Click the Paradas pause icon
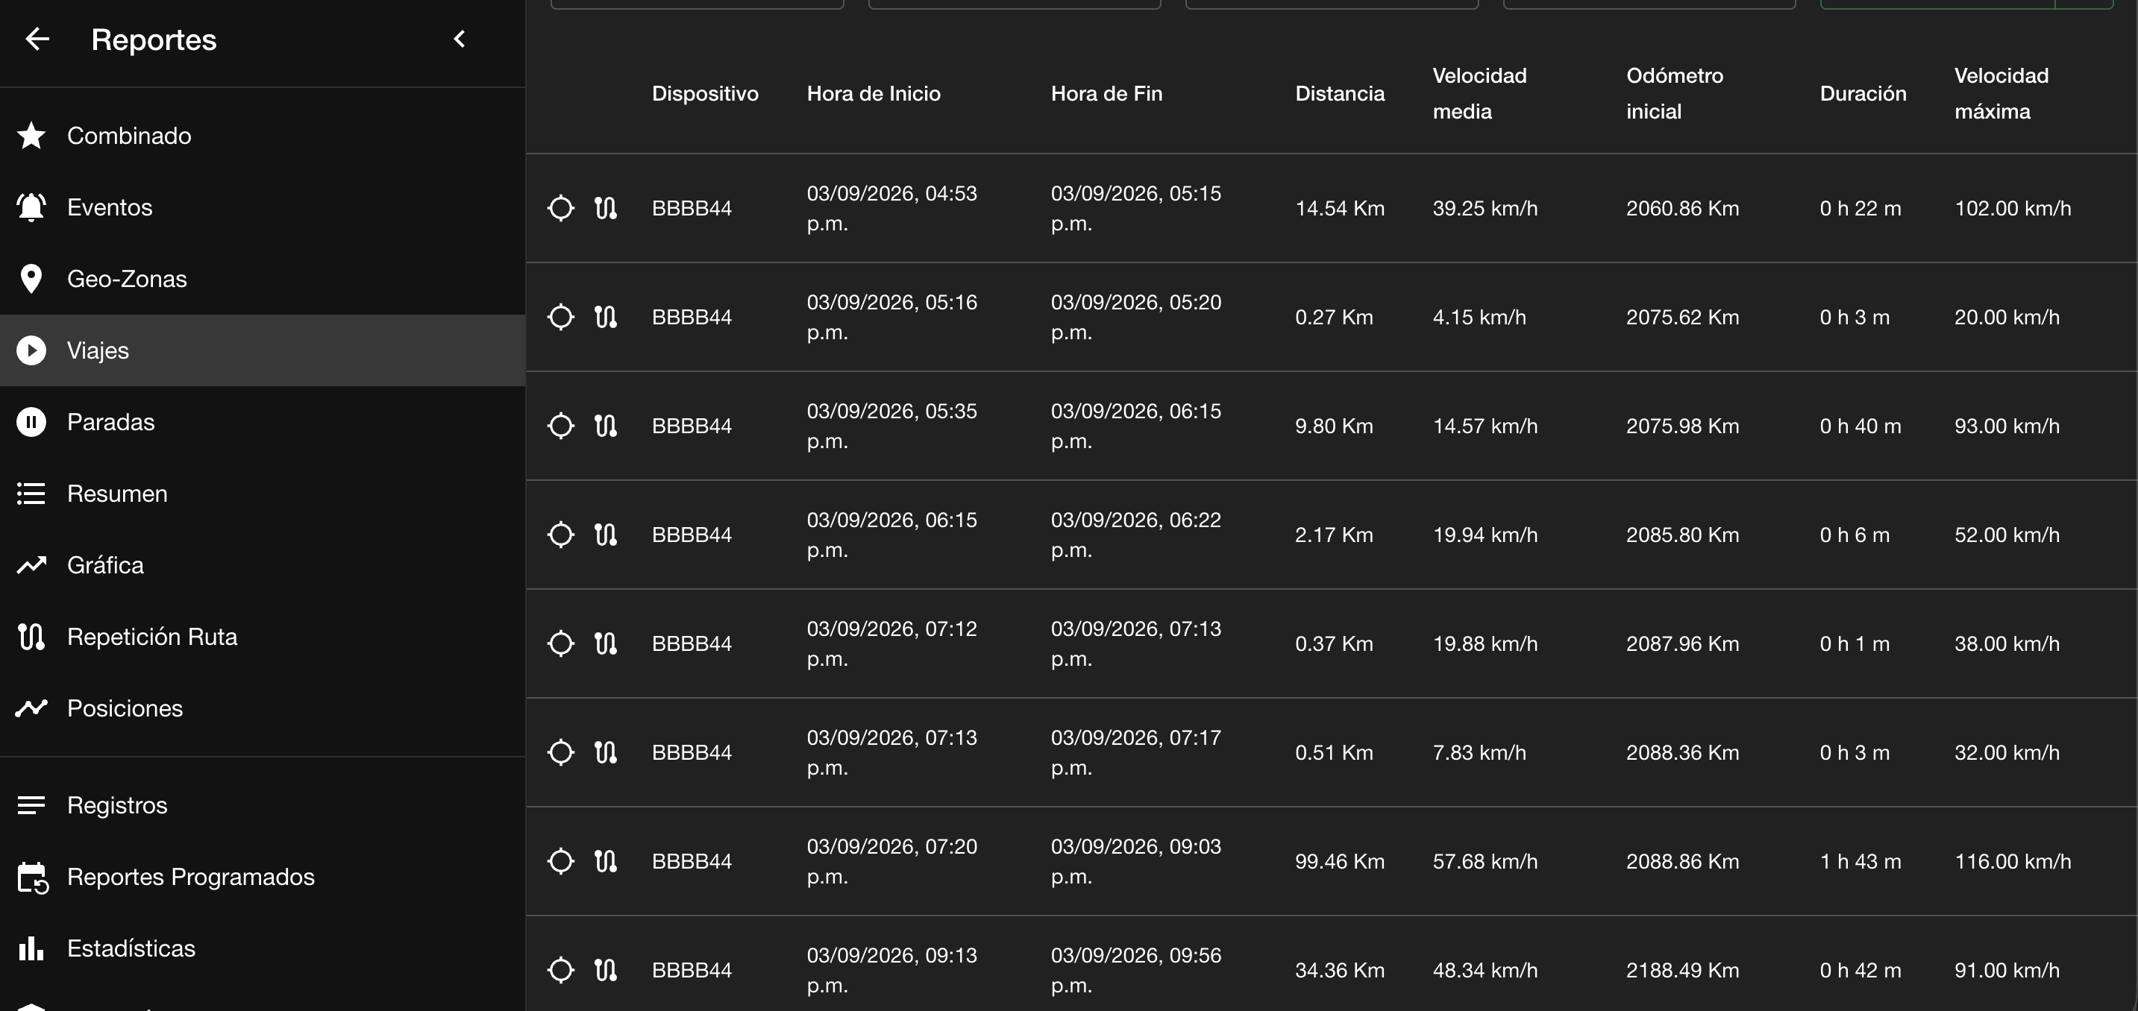The image size is (2138, 1011). pos(31,422)
